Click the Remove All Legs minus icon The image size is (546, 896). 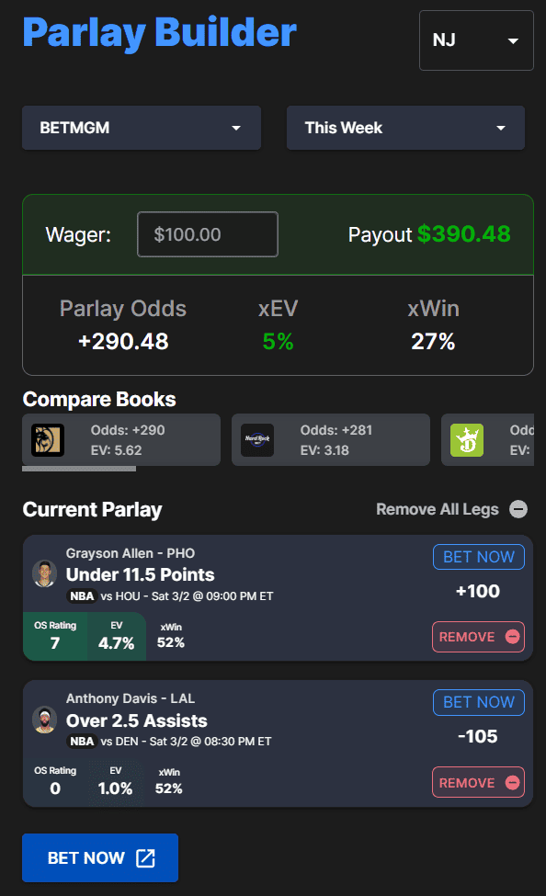[518, 508]
